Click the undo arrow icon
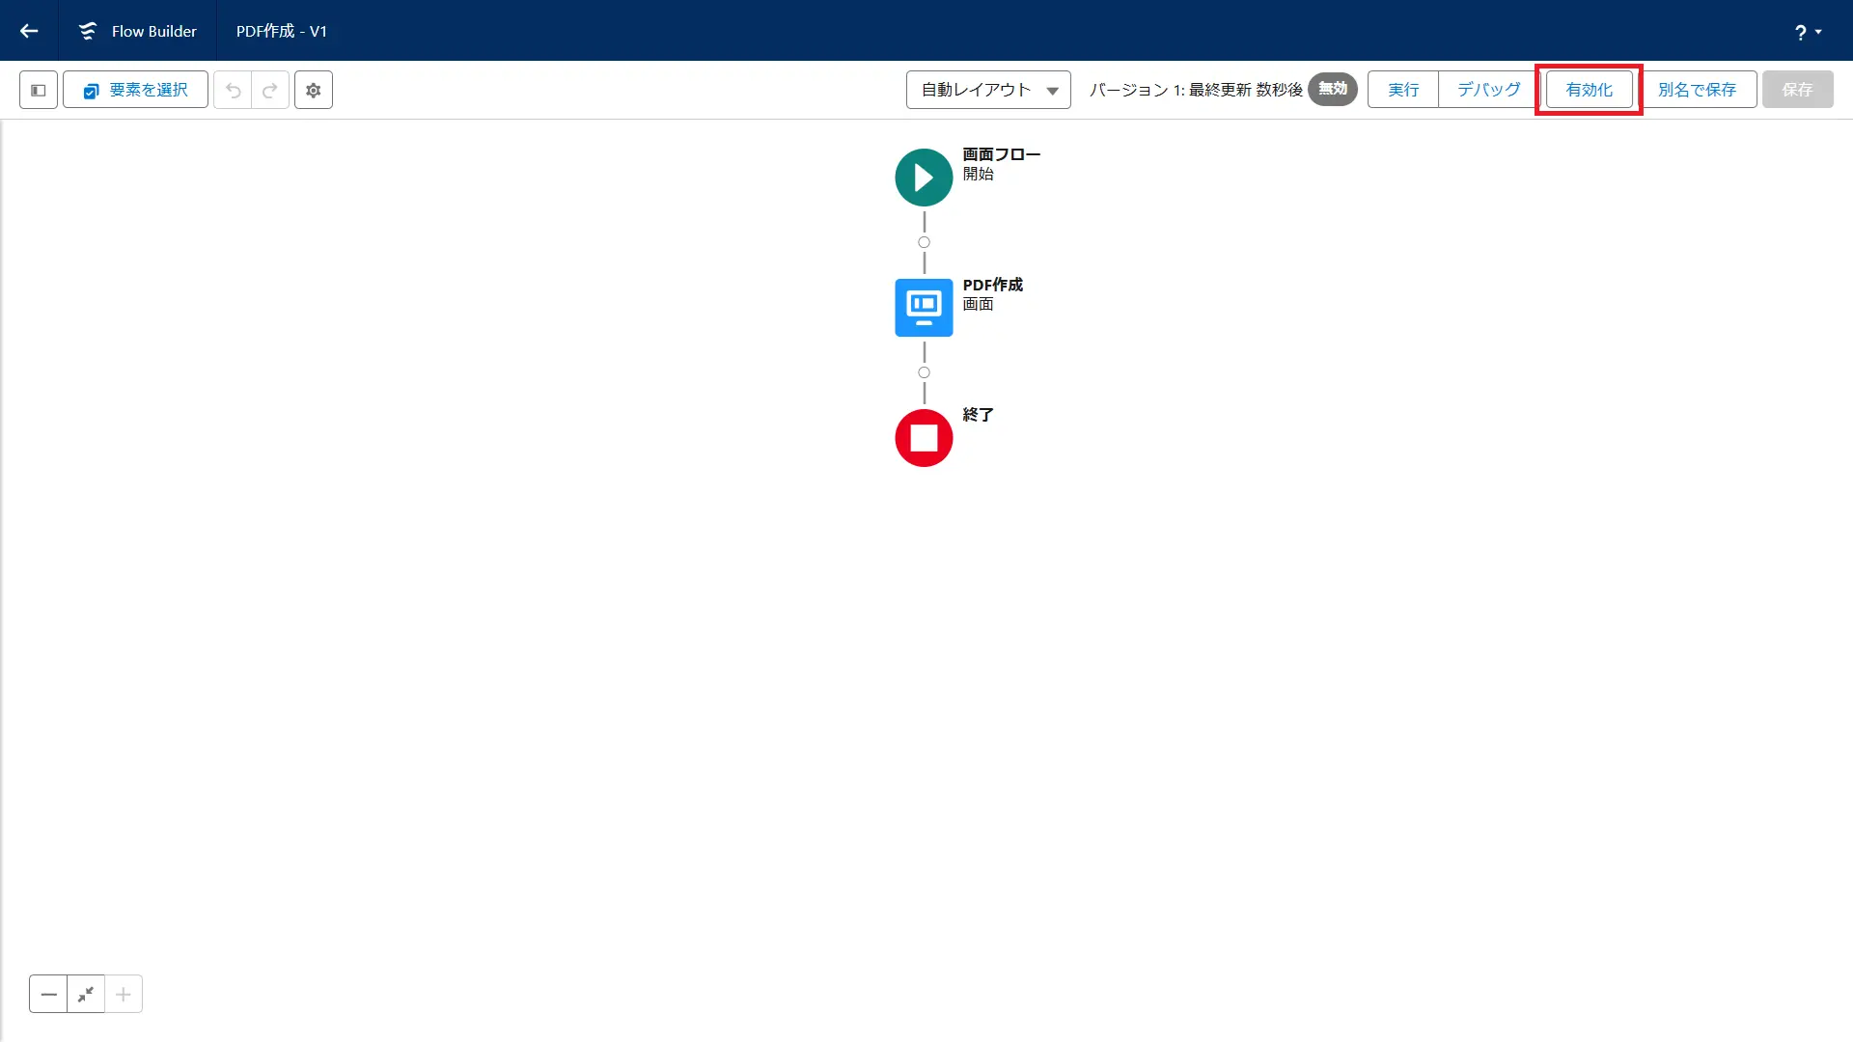1853x1042 pixels. (x=233, y=90)
